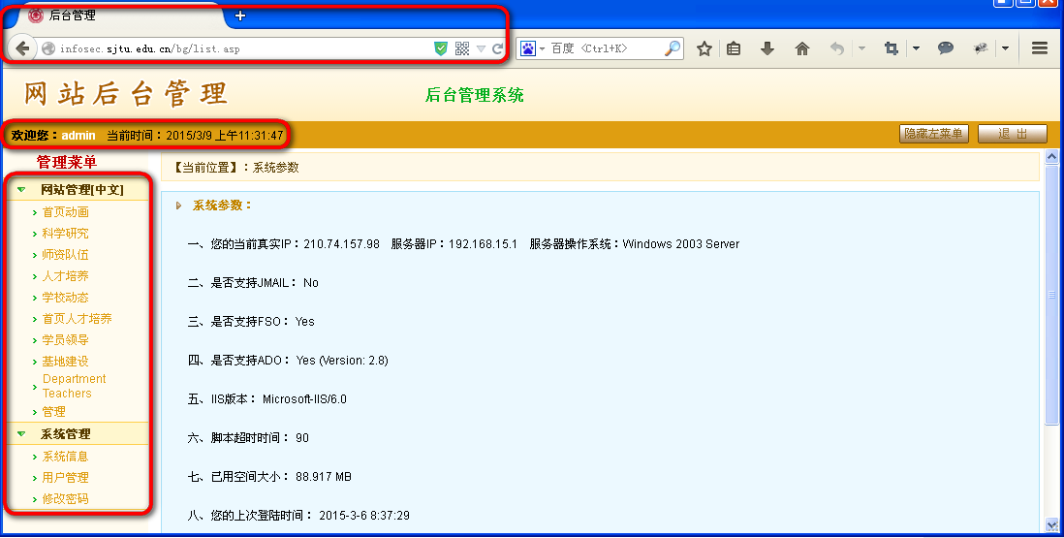Click the red site favicon on the tab
Screen dimensions: 1064x538
[36, 16]
